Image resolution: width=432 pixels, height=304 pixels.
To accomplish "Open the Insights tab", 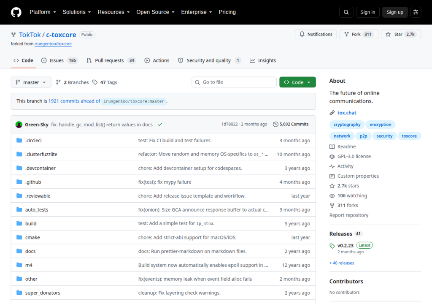I will pos(262,60).
